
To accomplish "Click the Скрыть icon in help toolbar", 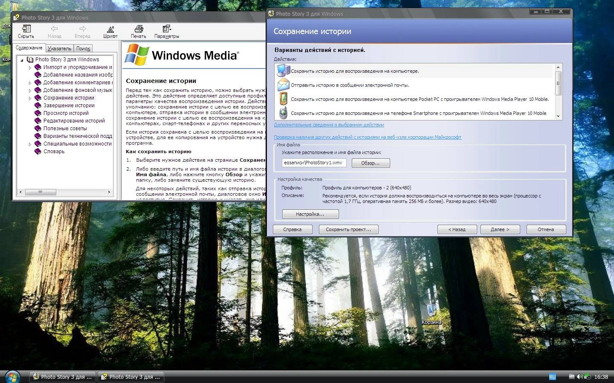I will tap(26, 29).
